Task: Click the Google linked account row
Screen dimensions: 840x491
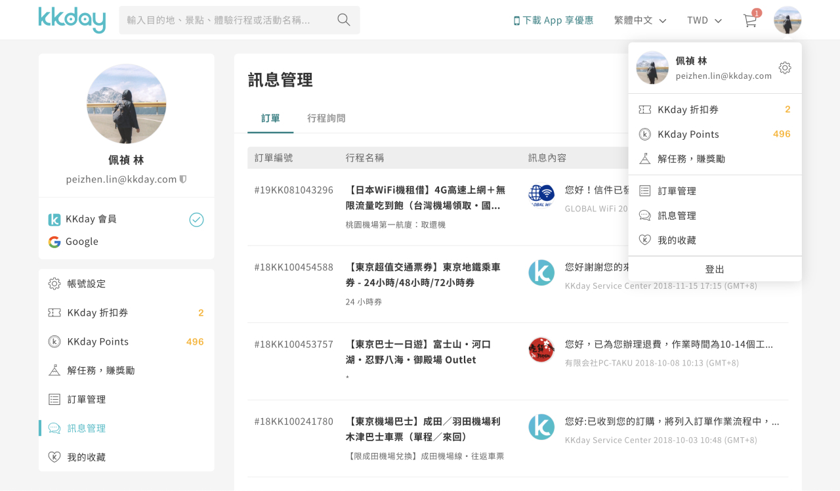Action: coord(126,242)
